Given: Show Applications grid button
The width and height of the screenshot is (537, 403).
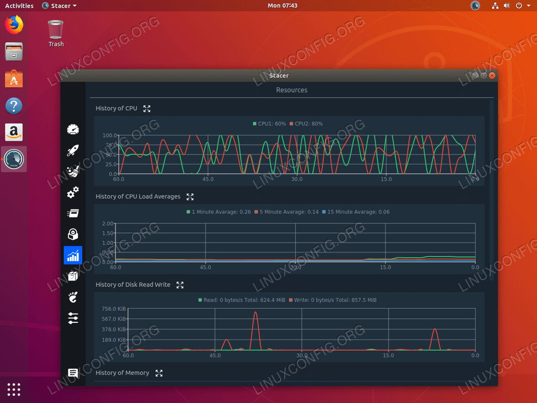Looking at the screenshot, I should (x=14, y=390).
